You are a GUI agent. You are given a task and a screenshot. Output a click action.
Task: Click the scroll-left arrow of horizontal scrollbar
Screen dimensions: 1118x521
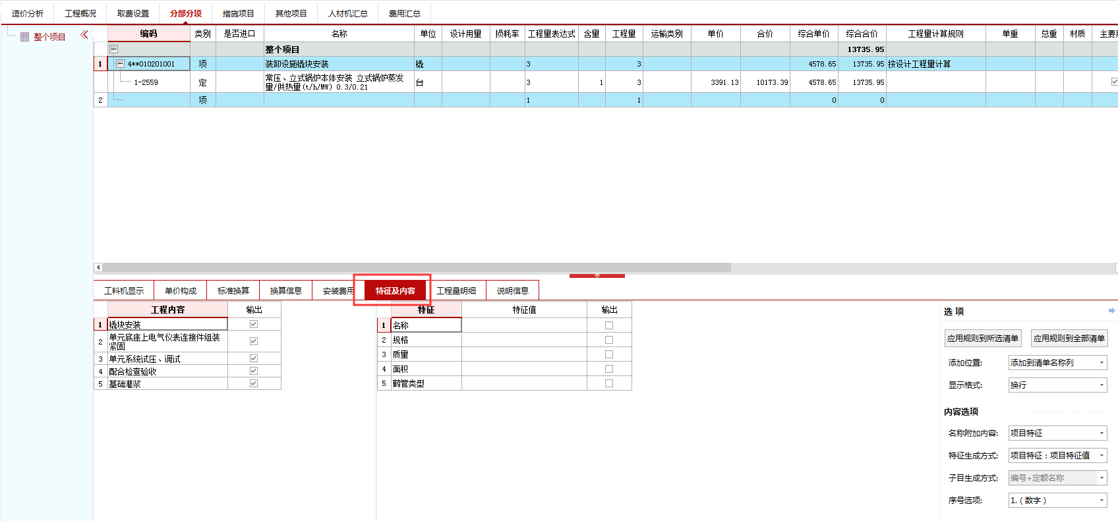pyautogui.click(x=98, y=267)
